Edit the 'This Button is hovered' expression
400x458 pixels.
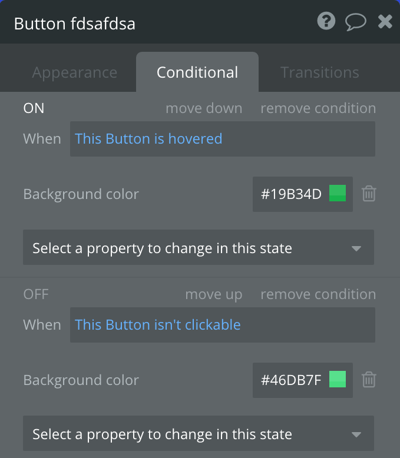148,139
